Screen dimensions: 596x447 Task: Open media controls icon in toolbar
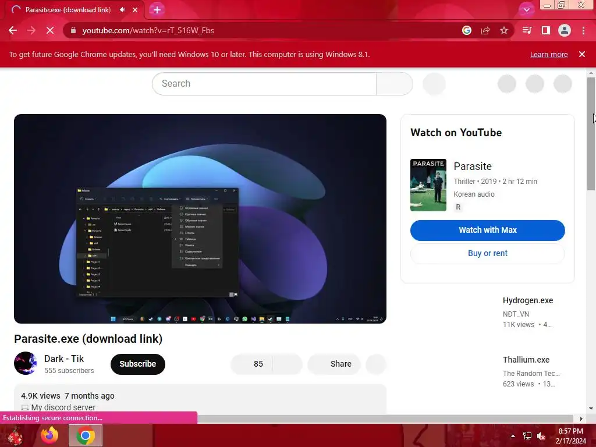coord(527,30)
